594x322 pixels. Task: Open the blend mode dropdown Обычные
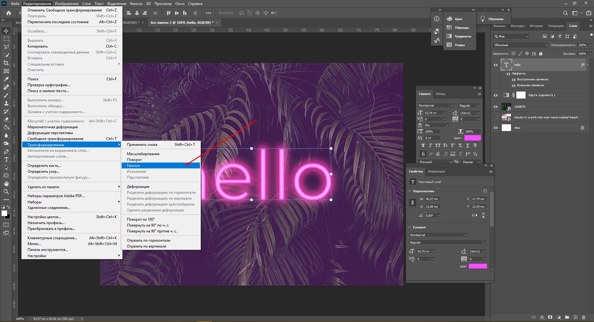520,45
